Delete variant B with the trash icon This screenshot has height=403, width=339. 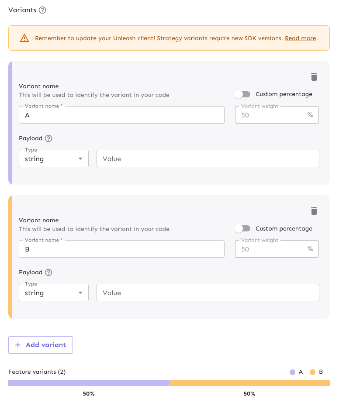[314, 211]
